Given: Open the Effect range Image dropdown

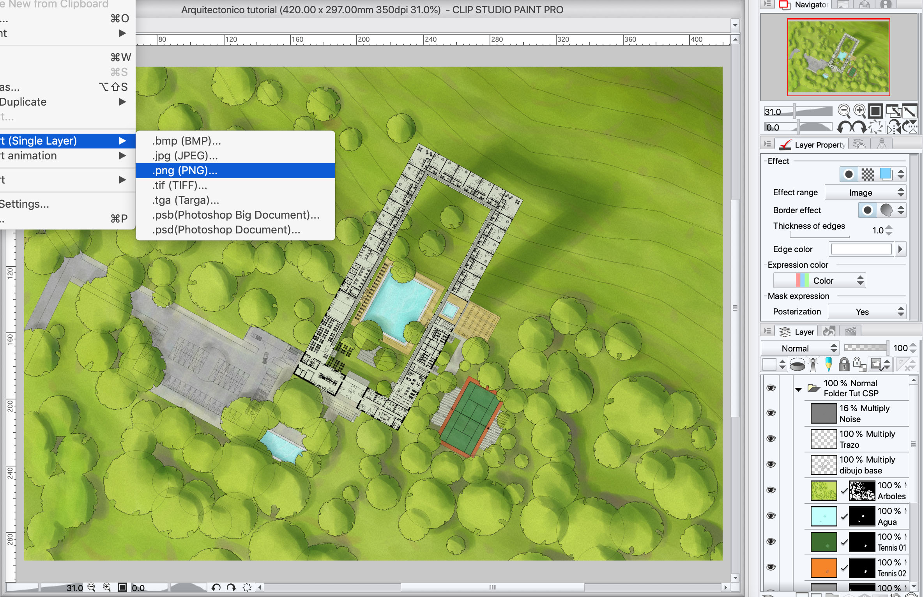Looking at the screenshot, I should coord(865,193).
